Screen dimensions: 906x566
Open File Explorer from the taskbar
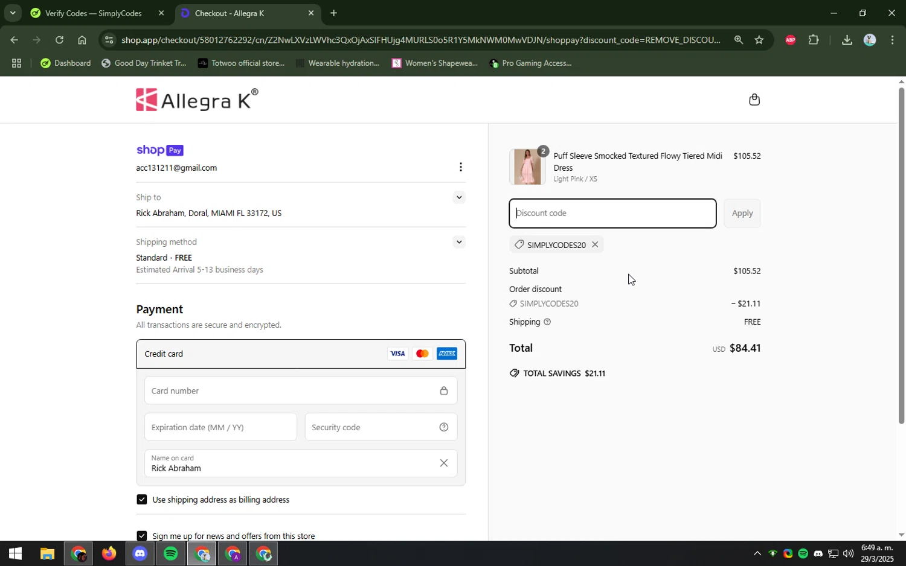pos(47,553)
